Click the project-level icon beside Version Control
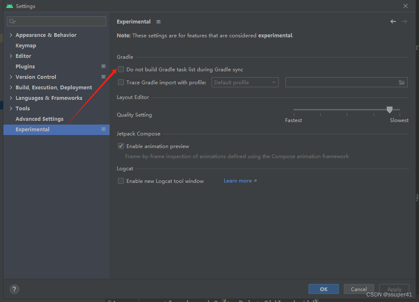The image size is (419, 302). click(103, 77)
